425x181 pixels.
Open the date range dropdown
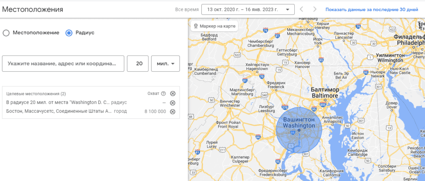coord(248,10)
